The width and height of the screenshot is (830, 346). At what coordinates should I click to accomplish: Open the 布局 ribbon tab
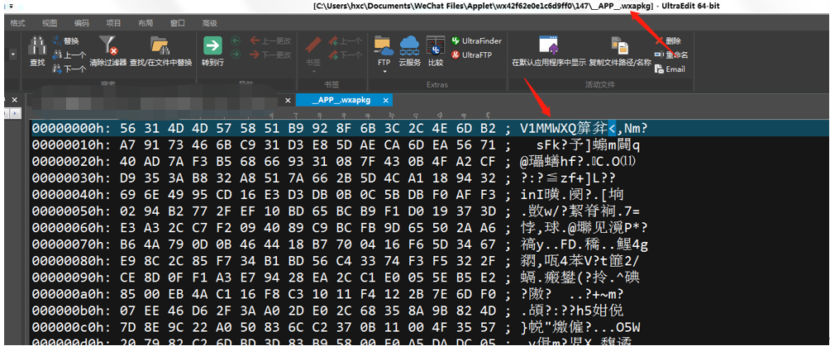[145, 23]
